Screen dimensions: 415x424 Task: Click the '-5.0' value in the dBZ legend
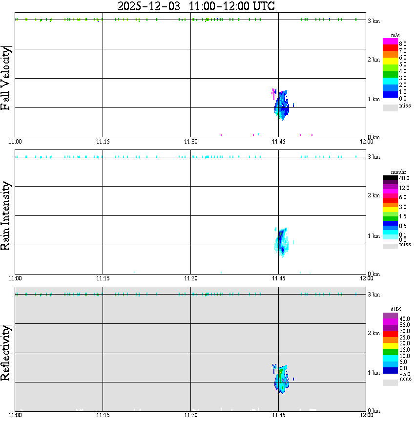click(x=405, y=374)
